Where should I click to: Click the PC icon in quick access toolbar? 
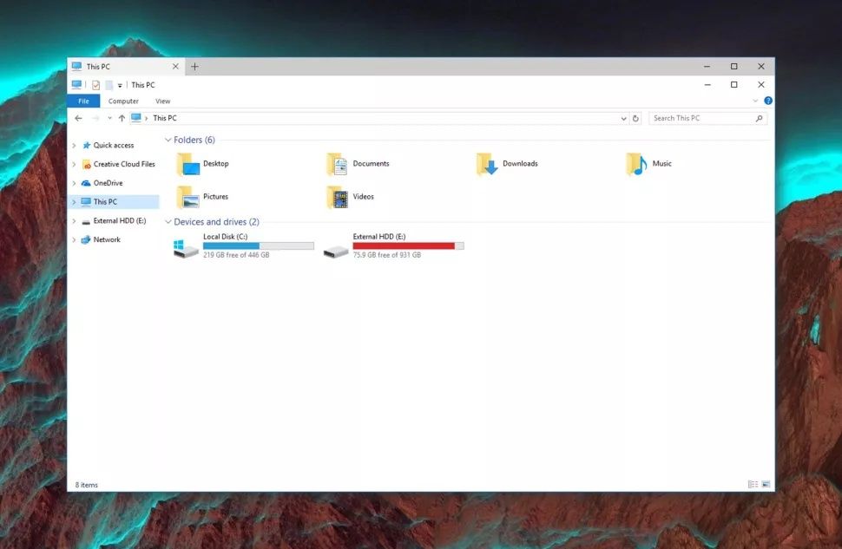coord(76,84)
